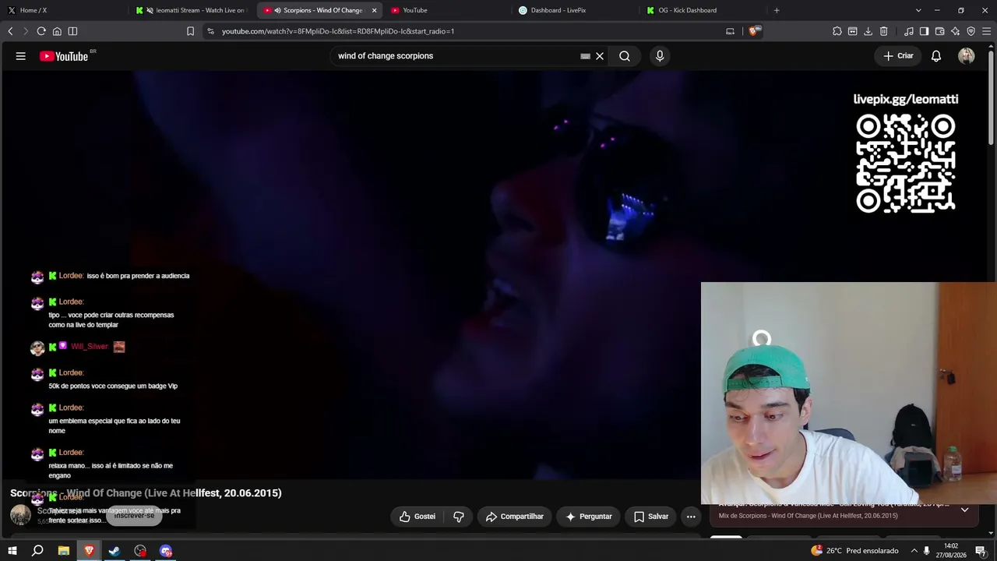Open YouTube notifications bell

(936, 56)
